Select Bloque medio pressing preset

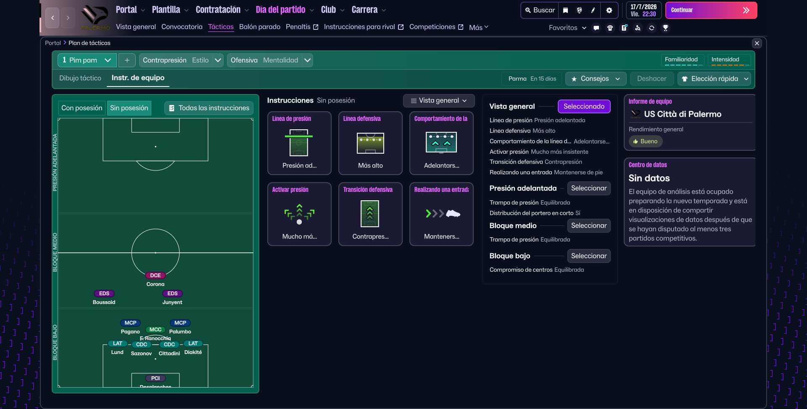pyautogui.click(x=588, y=225)
